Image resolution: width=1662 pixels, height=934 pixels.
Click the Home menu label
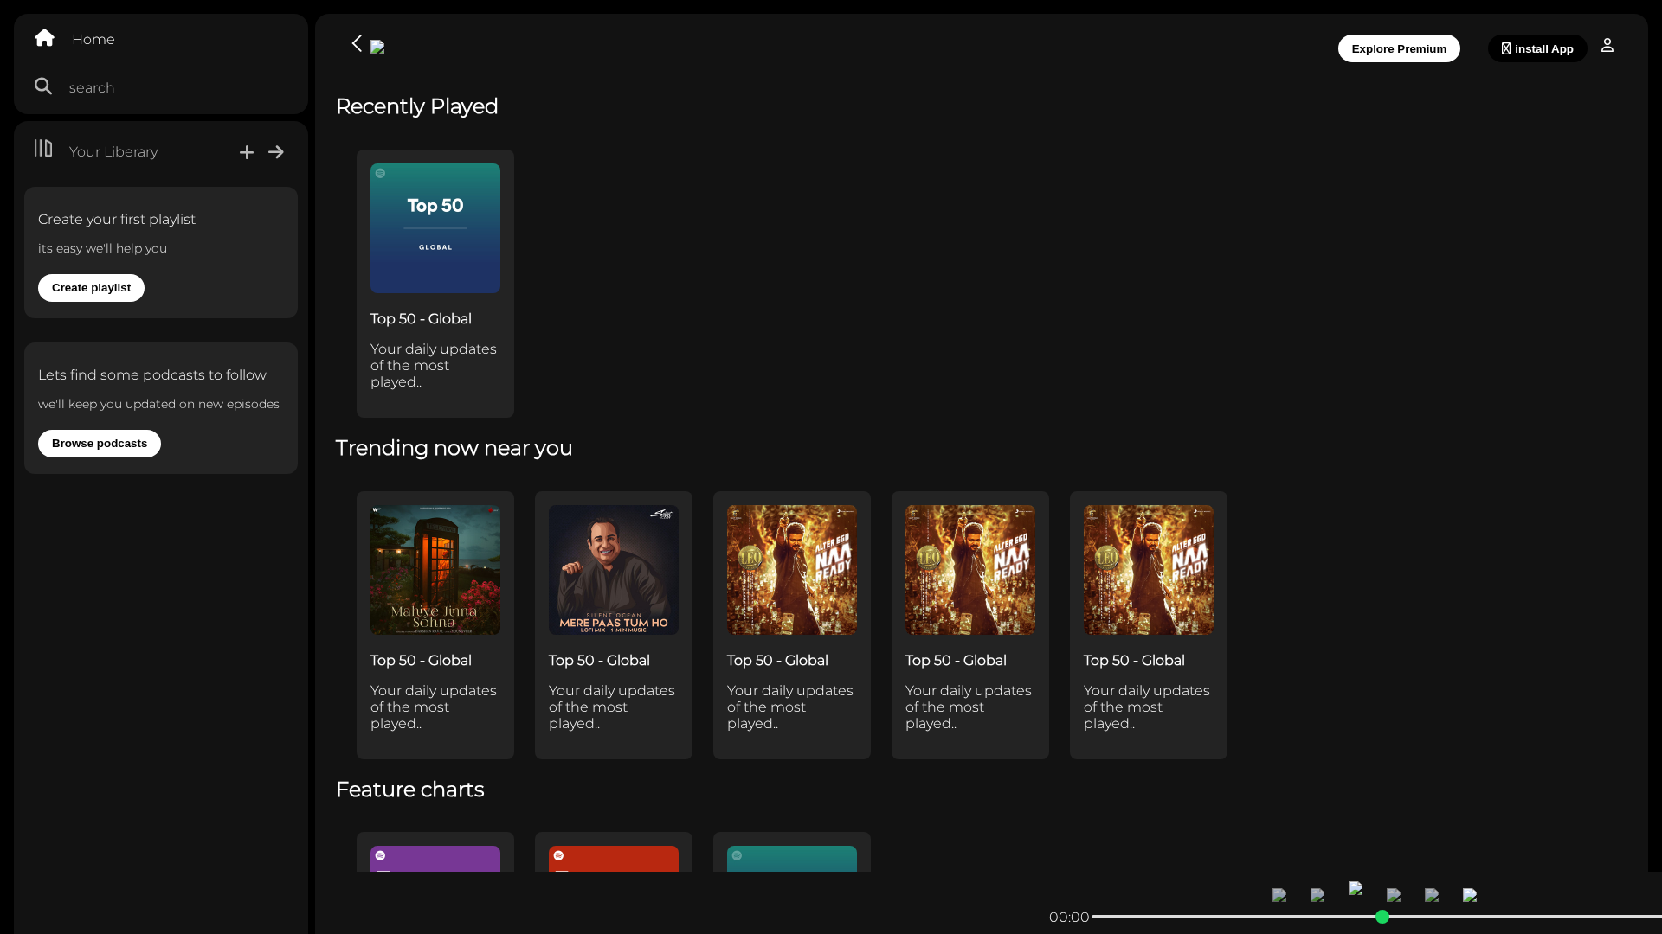point(93,40)
